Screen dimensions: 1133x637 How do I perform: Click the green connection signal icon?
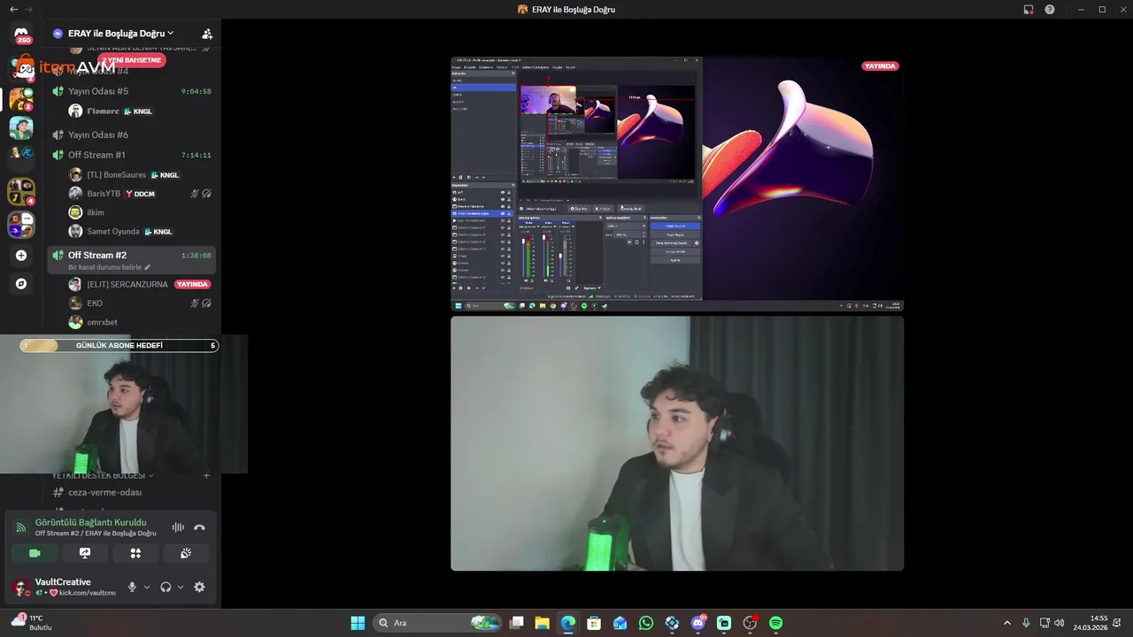click(x=20, y=527)
